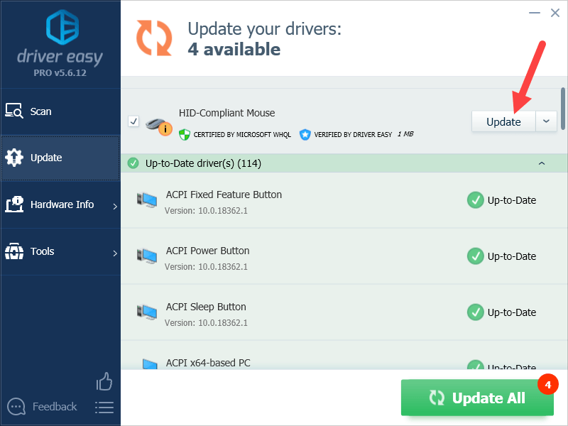The width and height of the screenshot is (568, 426).
Task: Click ACPI Fixed Feature Button Up-to-Date checkmark
Action: click(x=475, y=200)
